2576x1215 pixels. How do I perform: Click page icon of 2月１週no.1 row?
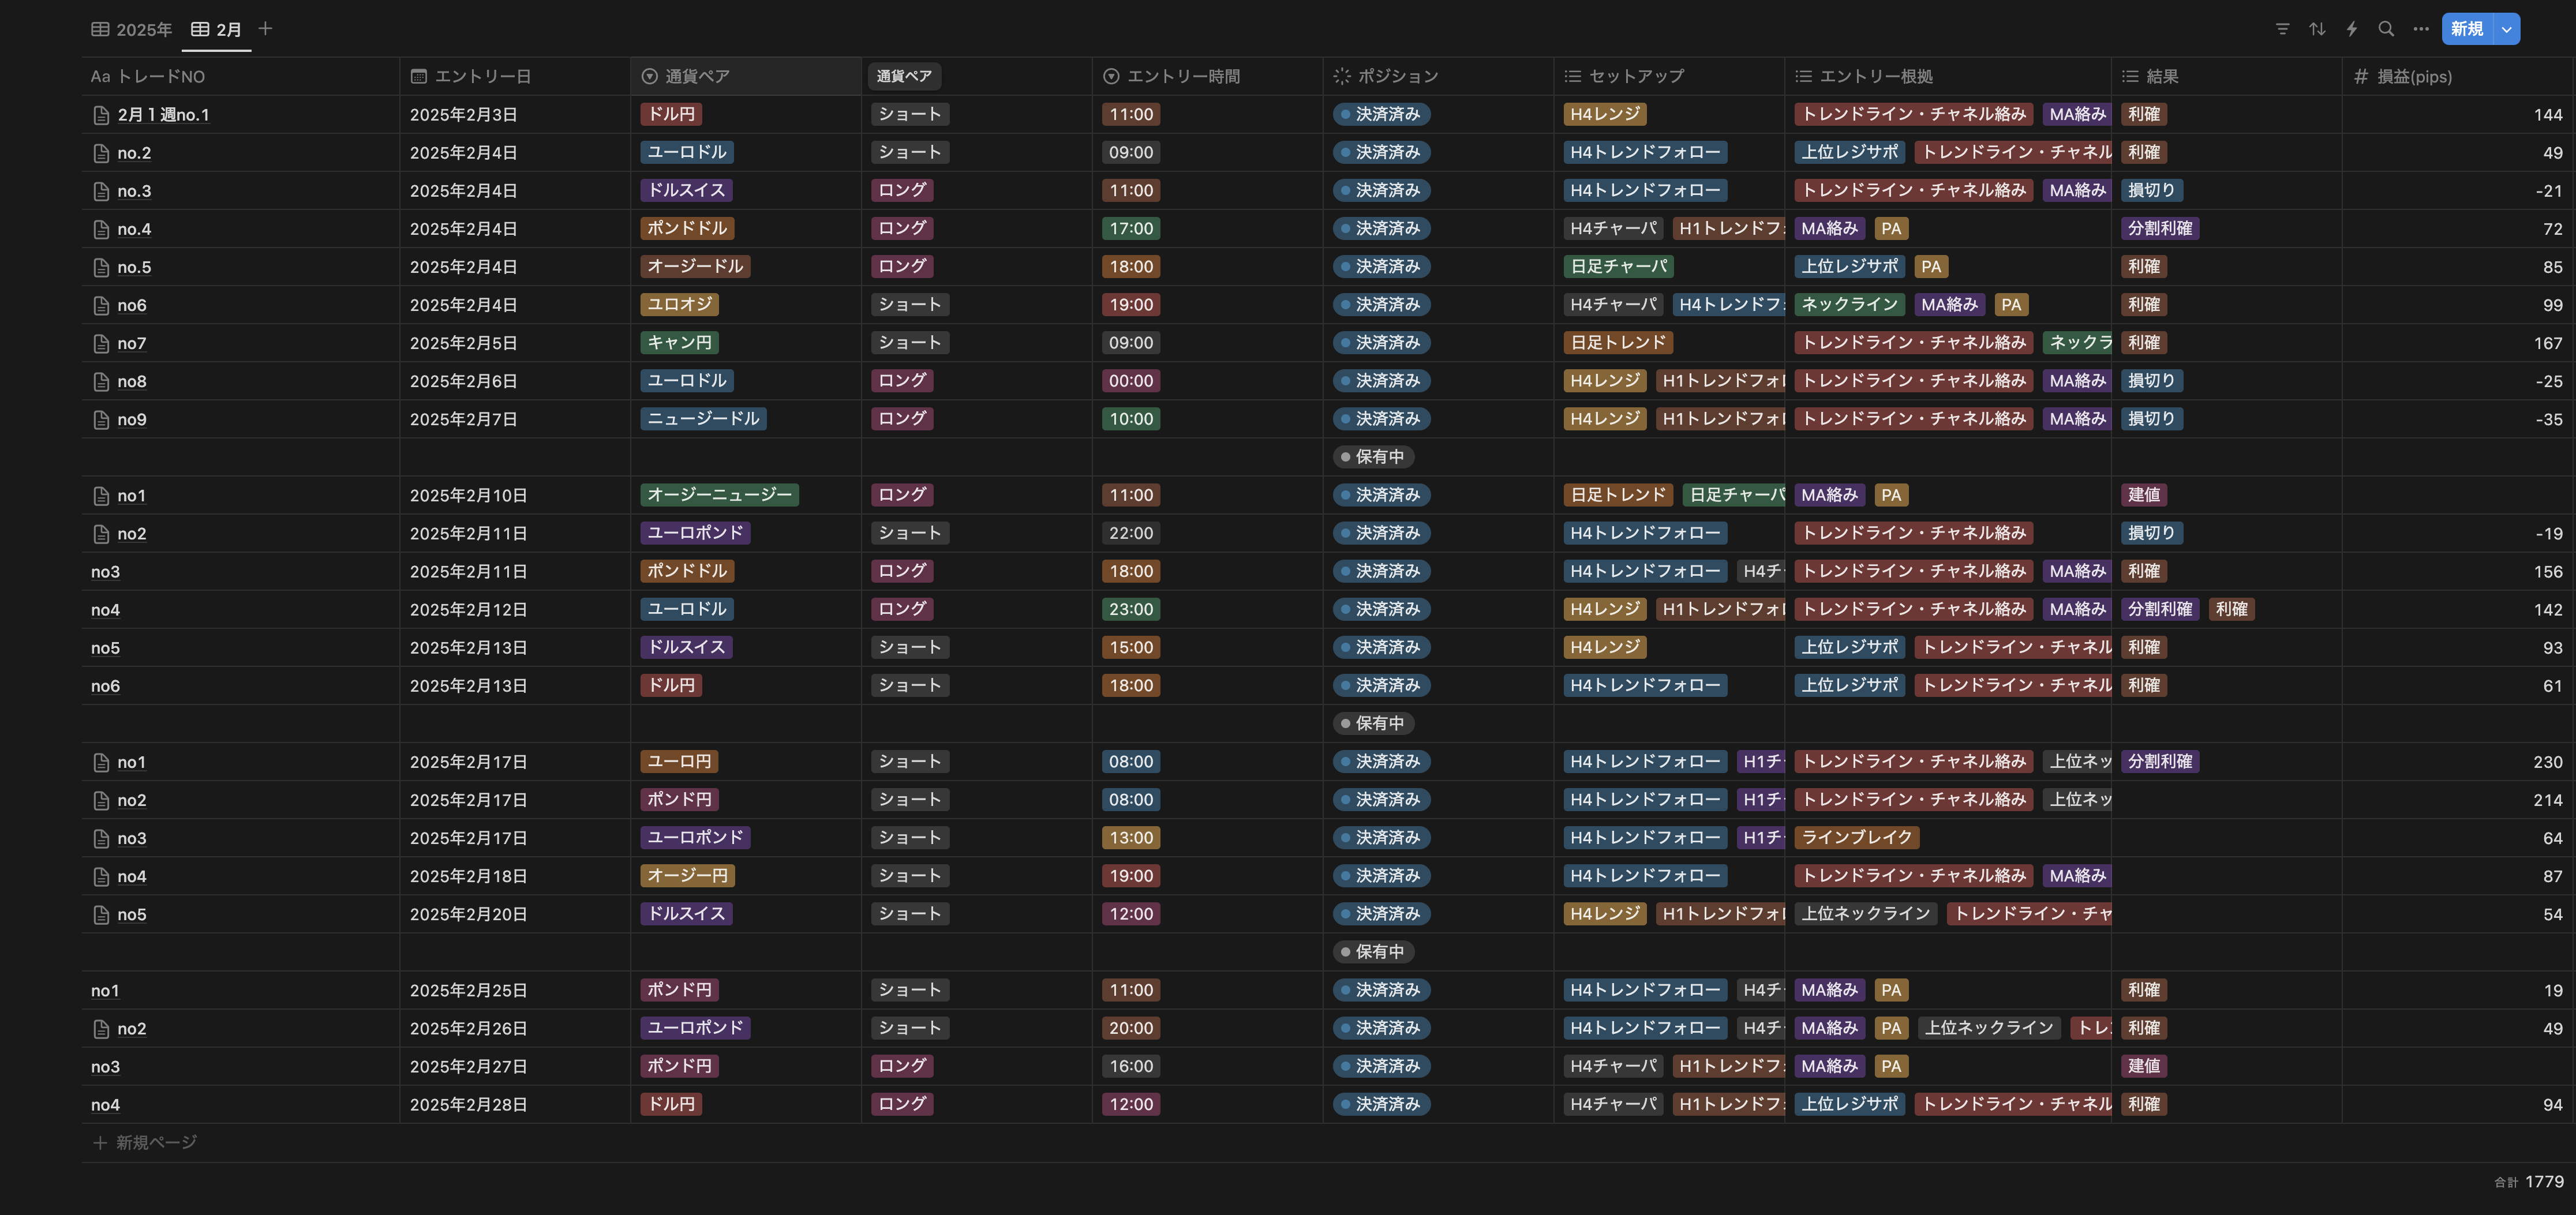pos(101,115)
